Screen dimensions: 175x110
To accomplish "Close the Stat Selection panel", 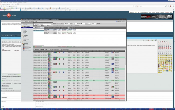I will click(x=43, y=28).
